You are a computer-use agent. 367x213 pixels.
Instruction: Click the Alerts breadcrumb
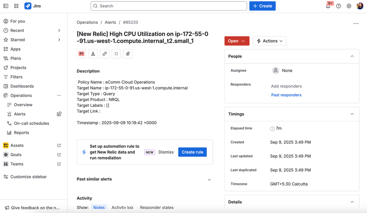110,22
